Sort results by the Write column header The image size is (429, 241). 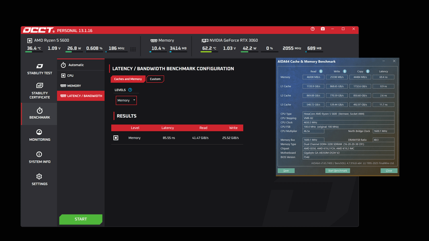tap(233, 128)
